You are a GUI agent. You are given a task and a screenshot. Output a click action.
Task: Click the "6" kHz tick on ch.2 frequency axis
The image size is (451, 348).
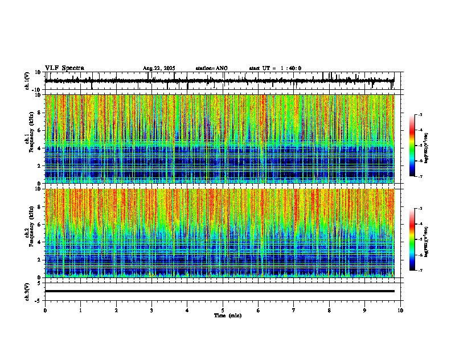(x=39, y=225)
